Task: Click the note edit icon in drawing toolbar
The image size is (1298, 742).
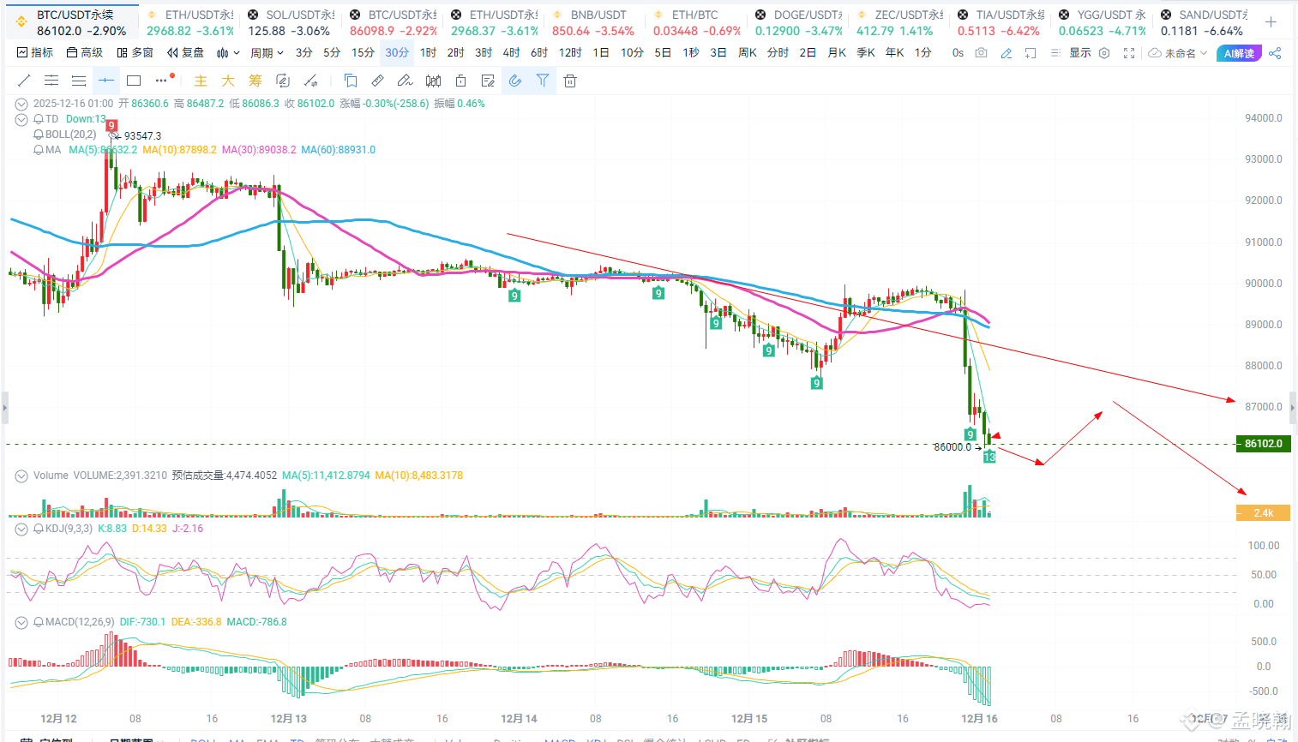Action: click(x=488, y=81)
